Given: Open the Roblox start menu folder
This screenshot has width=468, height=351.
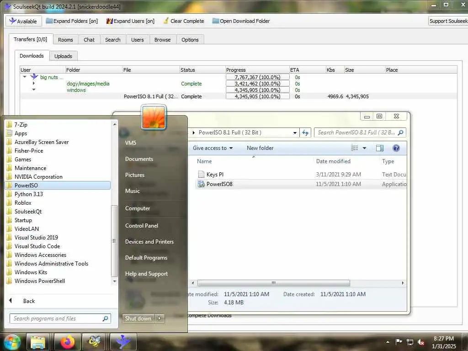Looking at the screenshot, I should [x=58, y=202].
